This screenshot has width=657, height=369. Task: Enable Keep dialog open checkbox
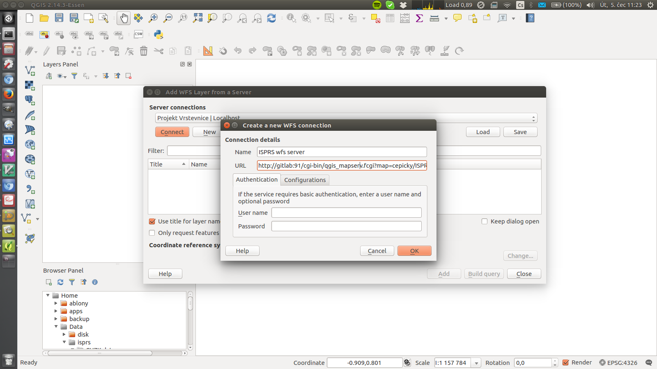485,221
